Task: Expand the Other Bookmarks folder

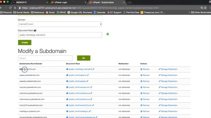Action: click(x=201, y=12)
